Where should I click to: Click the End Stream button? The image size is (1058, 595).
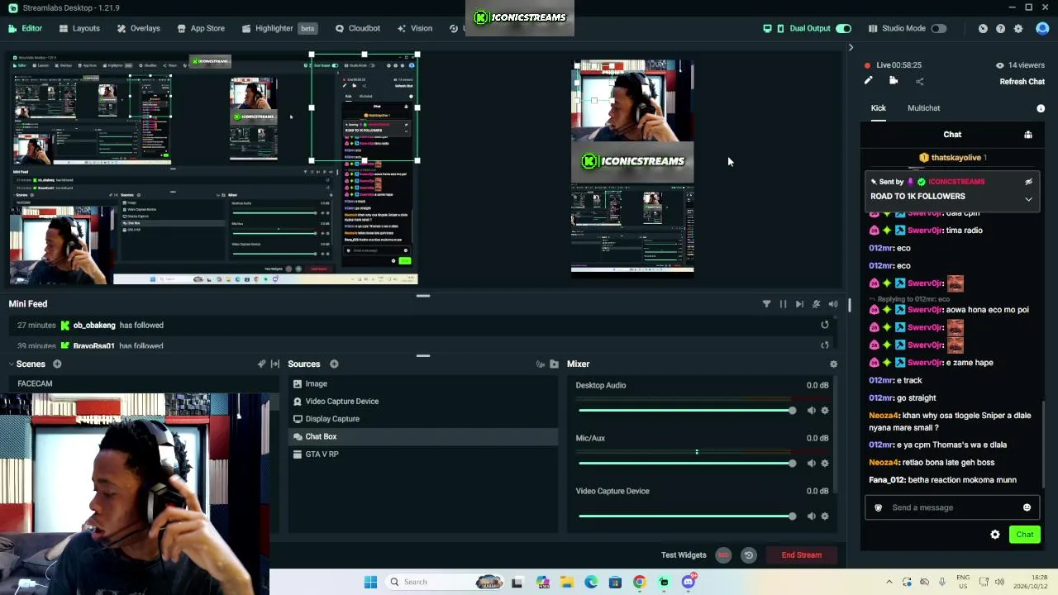click(802, 555)
